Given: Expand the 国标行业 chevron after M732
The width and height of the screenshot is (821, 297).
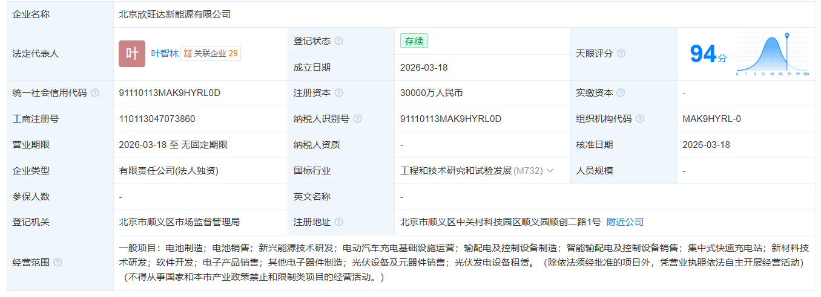Looking at the screenshot, I should (550, 171).
